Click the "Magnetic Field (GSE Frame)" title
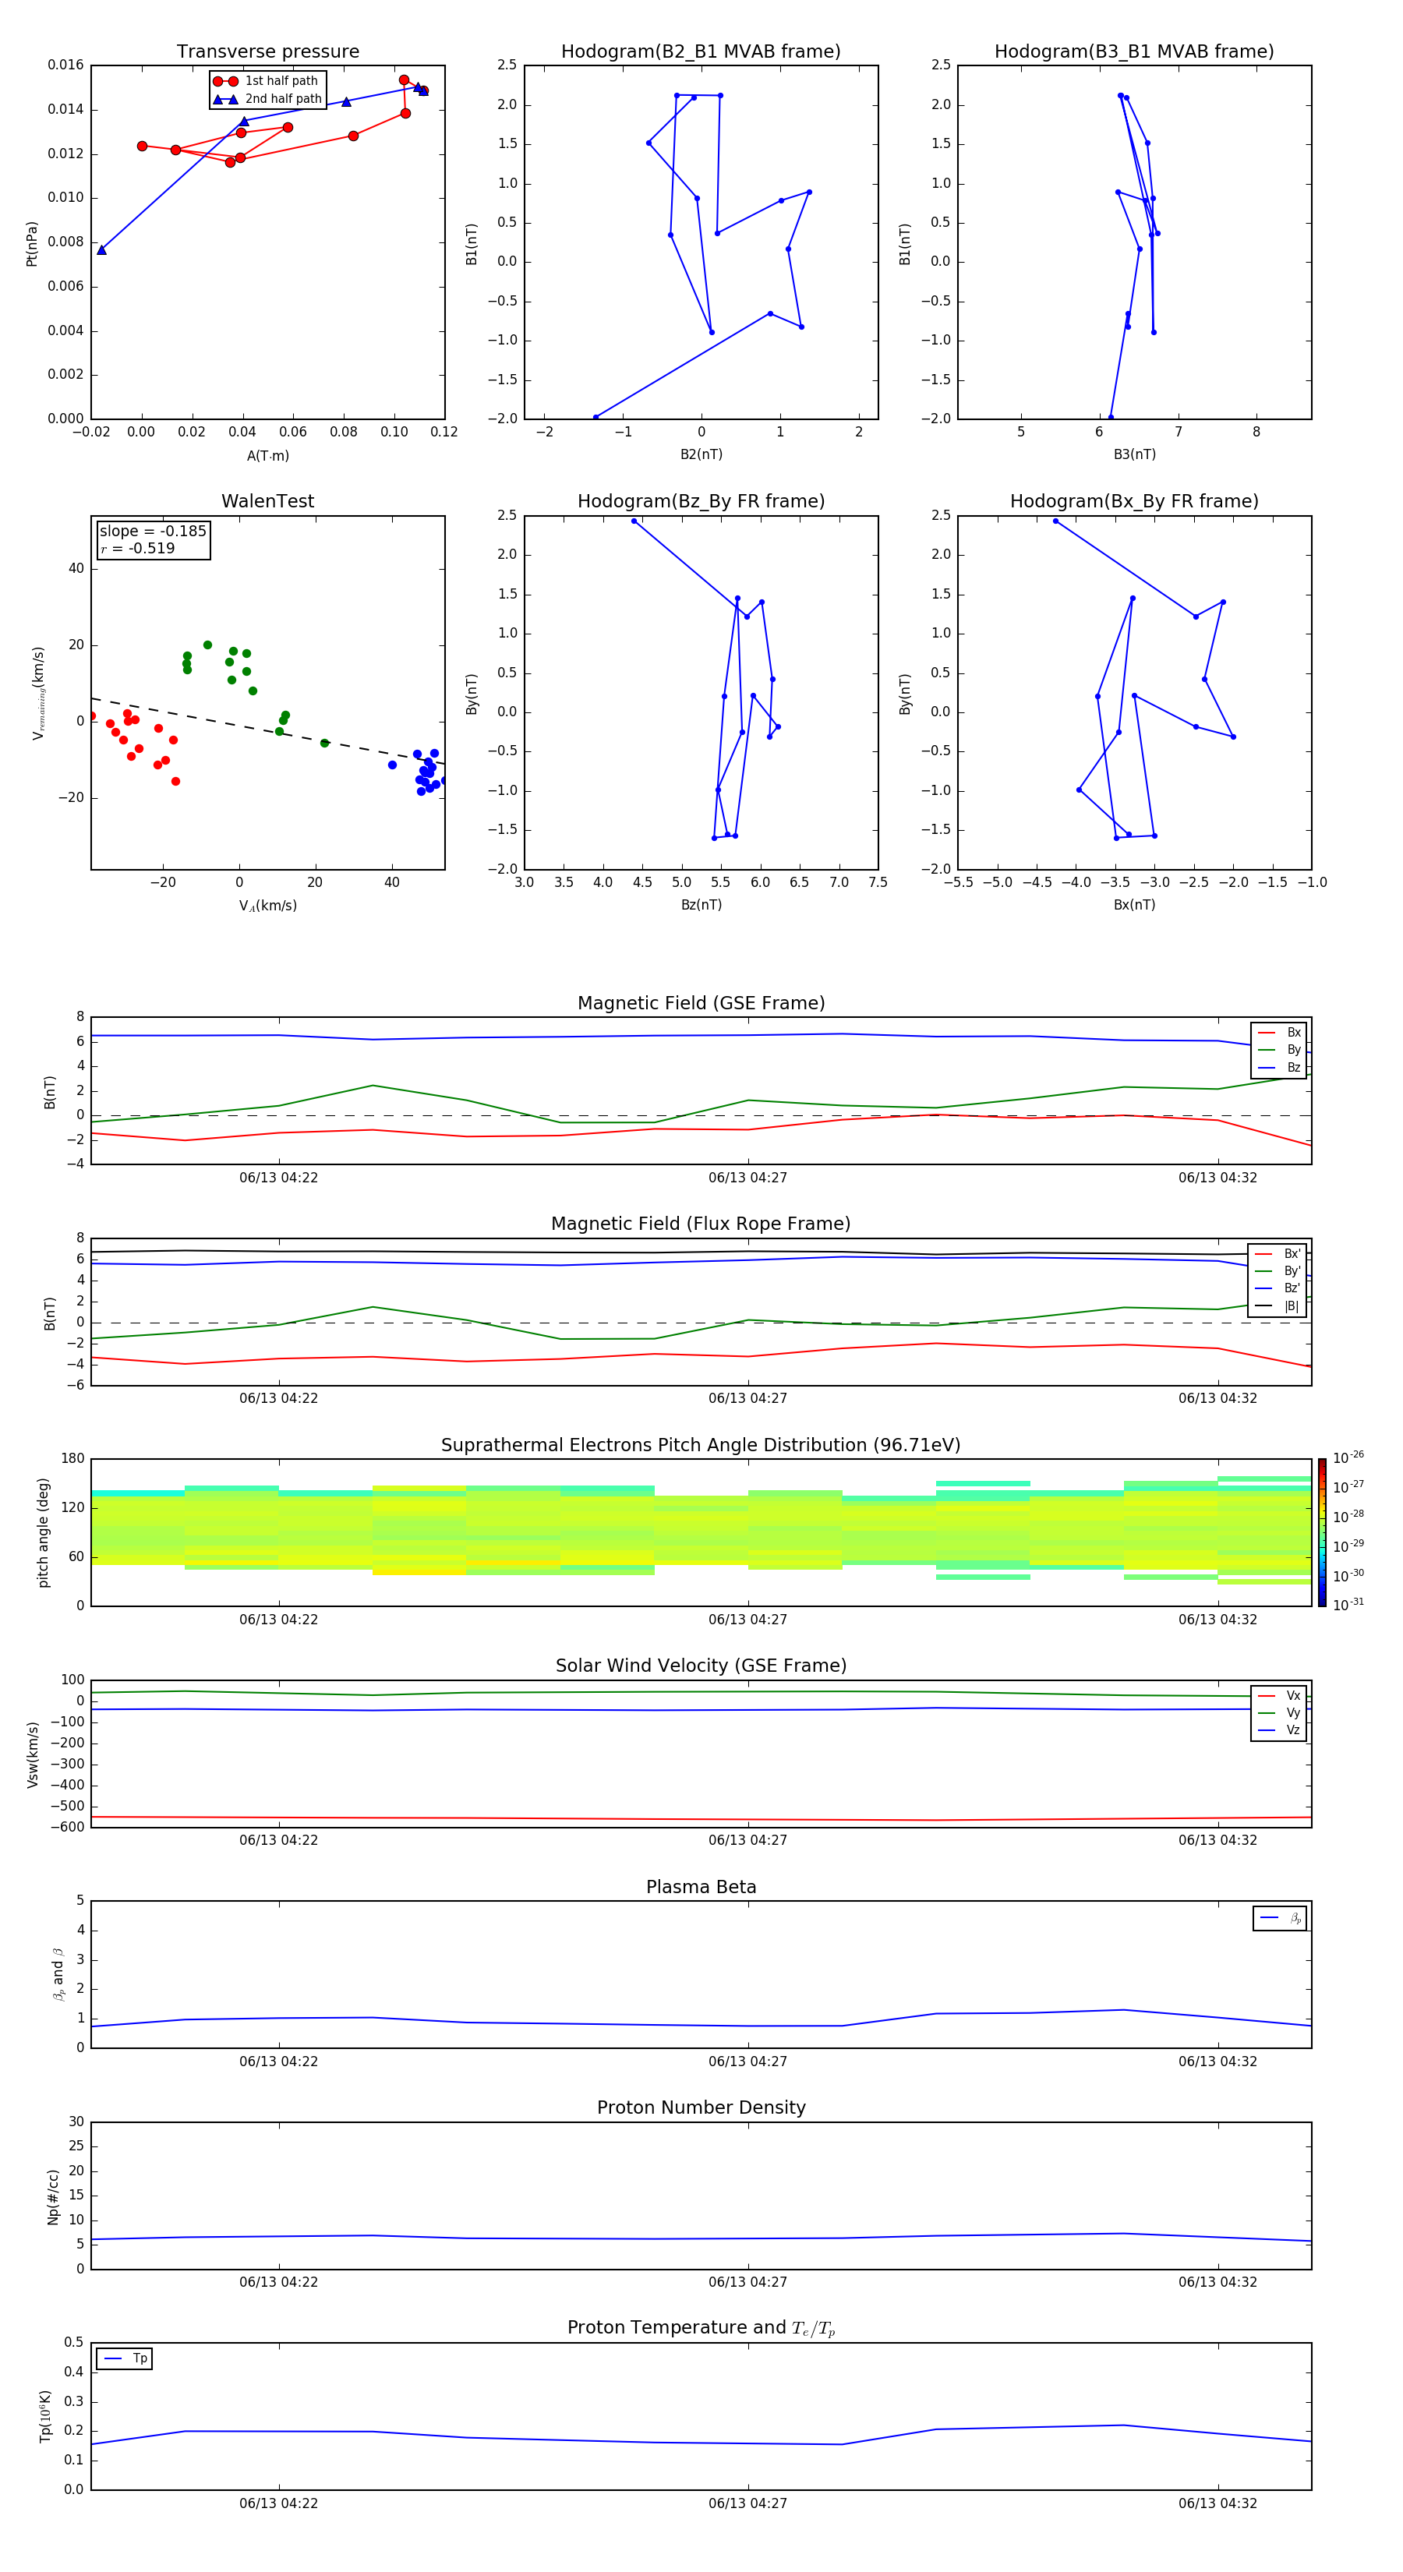This screenshot has height=2572, width=1403. tap(701, 1003)
